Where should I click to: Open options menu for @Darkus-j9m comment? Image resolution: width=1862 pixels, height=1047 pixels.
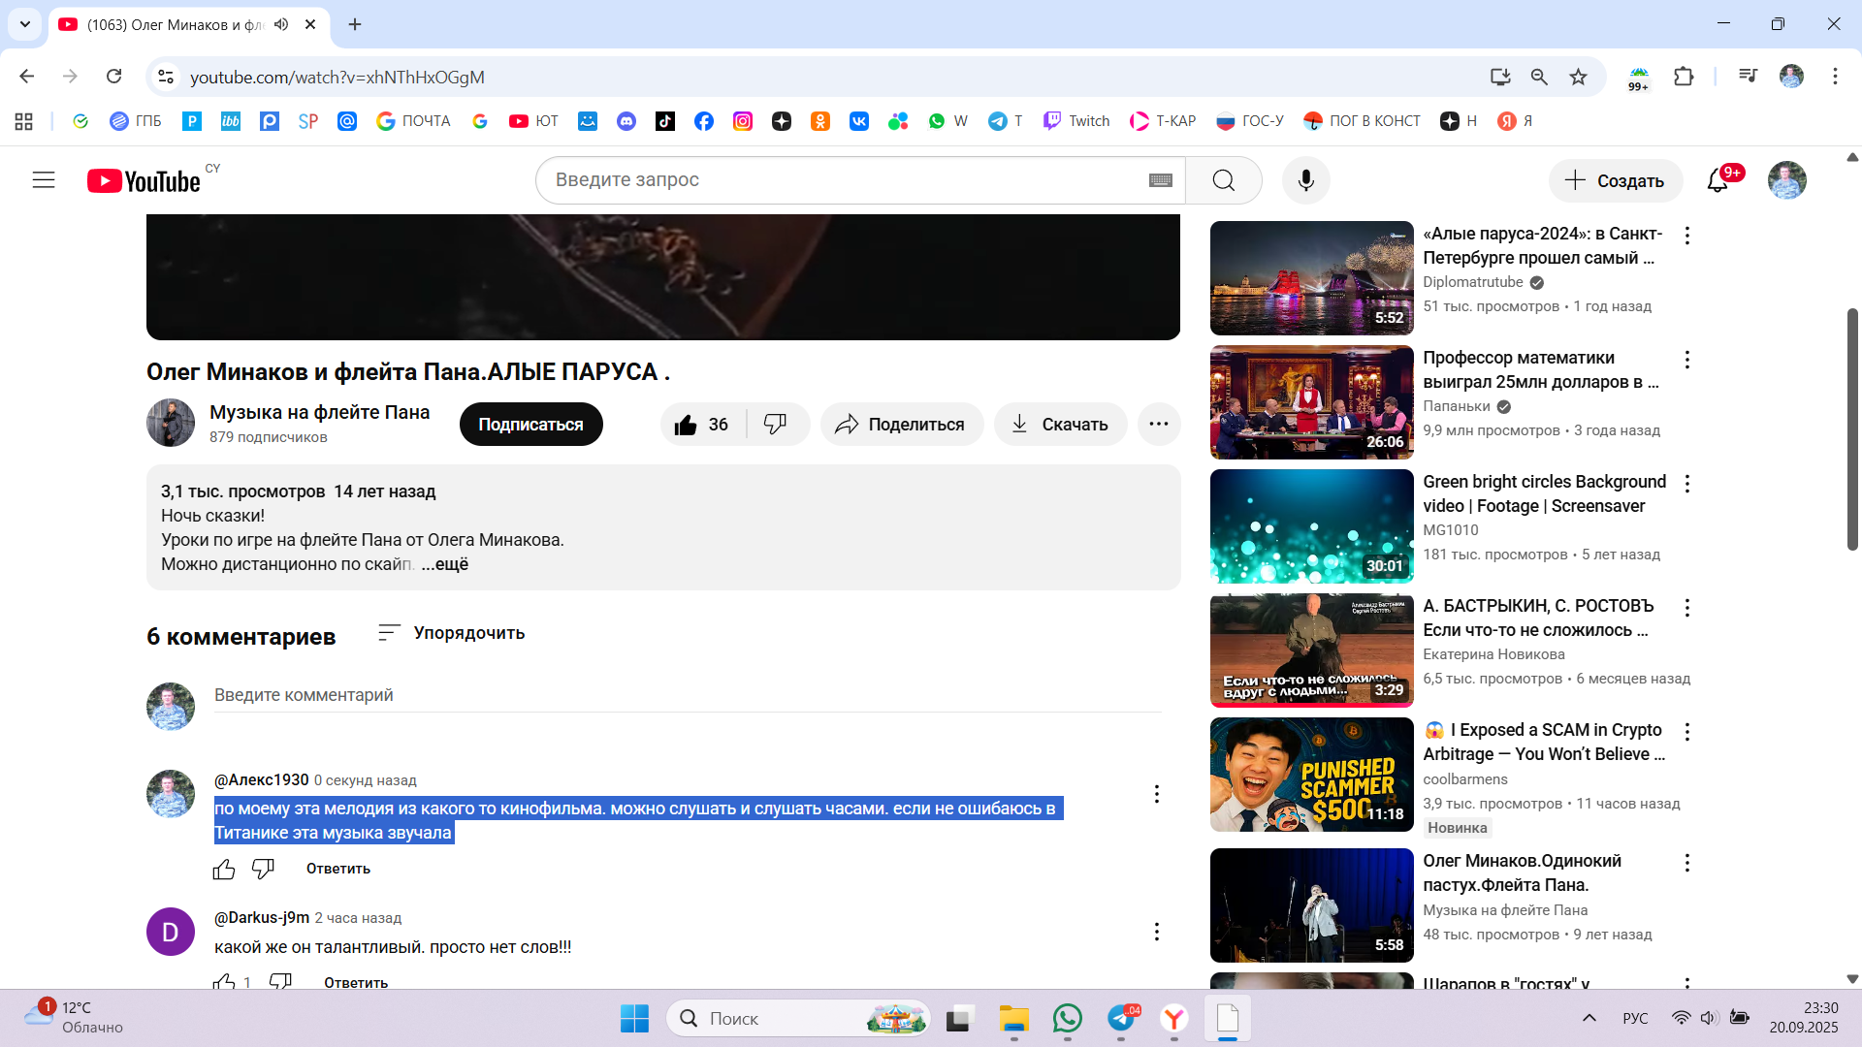click(1156, 932)
